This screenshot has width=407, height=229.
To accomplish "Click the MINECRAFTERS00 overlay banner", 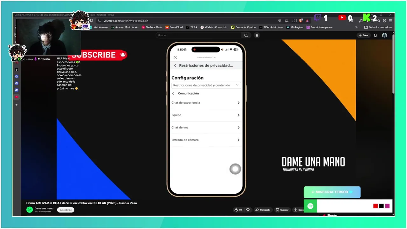I will pyautogui.click(x=332, y=192).
